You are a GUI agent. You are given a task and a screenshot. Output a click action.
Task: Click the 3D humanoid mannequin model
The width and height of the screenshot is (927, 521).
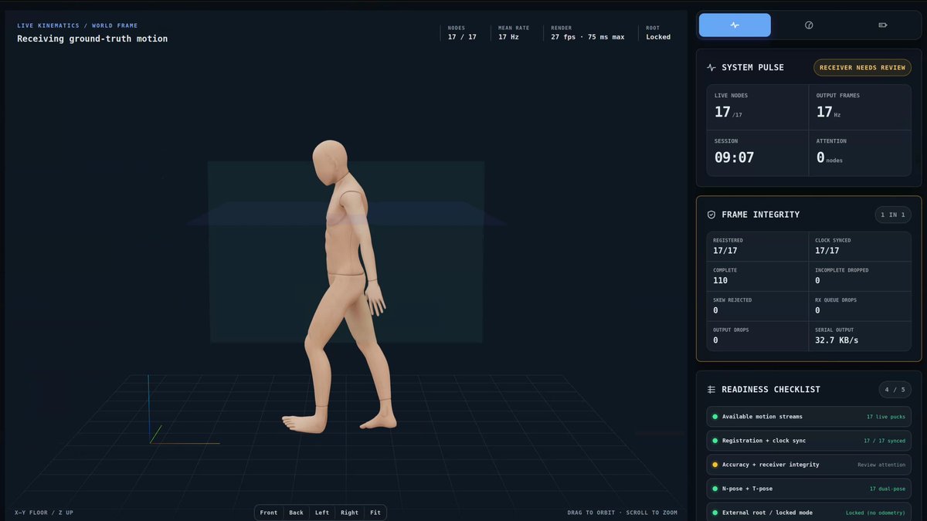pos(340,286)
